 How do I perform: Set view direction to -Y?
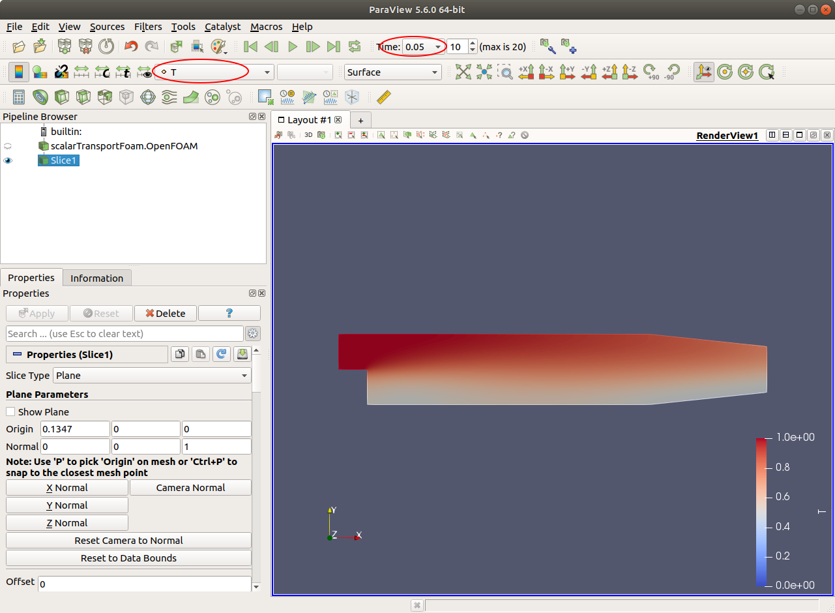(x=589, y=72)
